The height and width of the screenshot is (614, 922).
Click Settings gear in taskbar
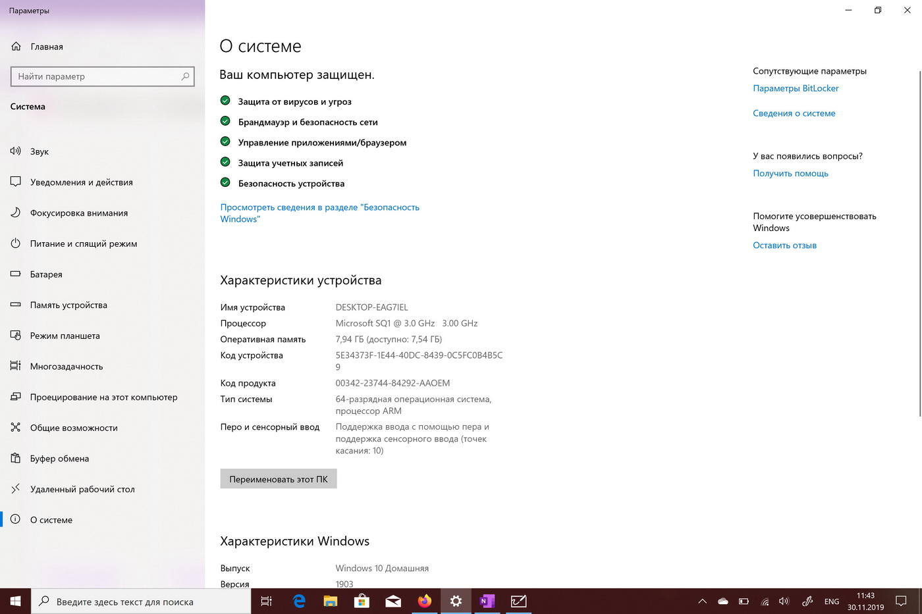click(x=456, y=601)
